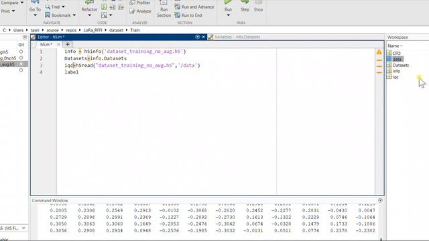
Task: Navigate to Train folder in address bar
Action: [x=135, y=30]
